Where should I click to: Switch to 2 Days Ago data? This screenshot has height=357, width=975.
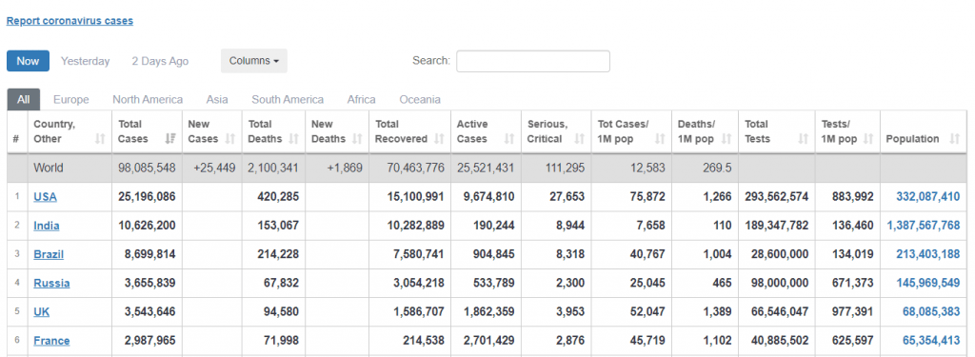coord(160,61)
